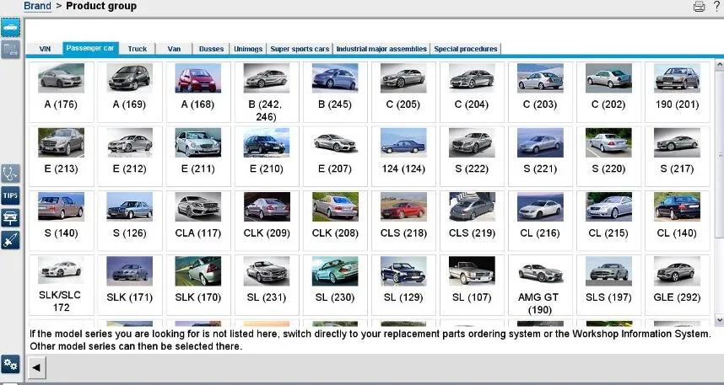Select CL (216) model series
Viewport: 724px width, 385px height.
540,221
